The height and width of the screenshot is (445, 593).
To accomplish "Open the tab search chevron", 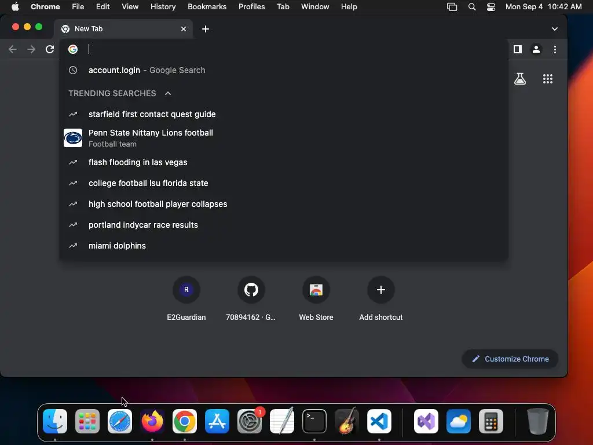I will pos(554,29).
